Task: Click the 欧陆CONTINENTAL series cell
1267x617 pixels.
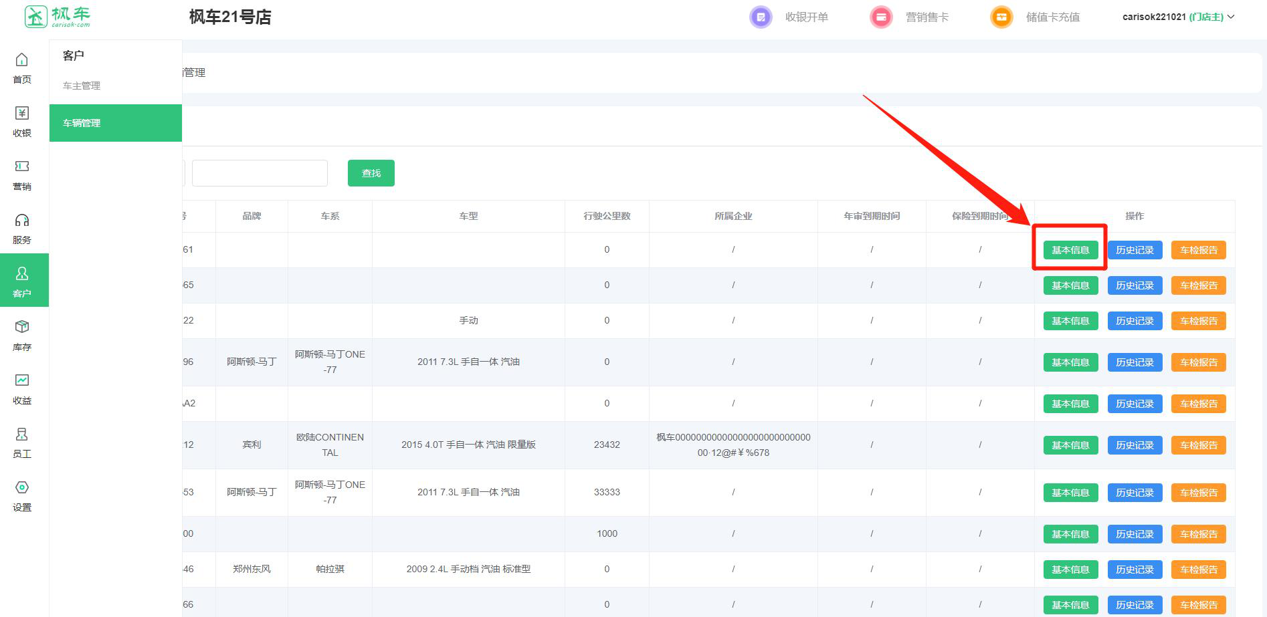Action: tap(330, 445)
